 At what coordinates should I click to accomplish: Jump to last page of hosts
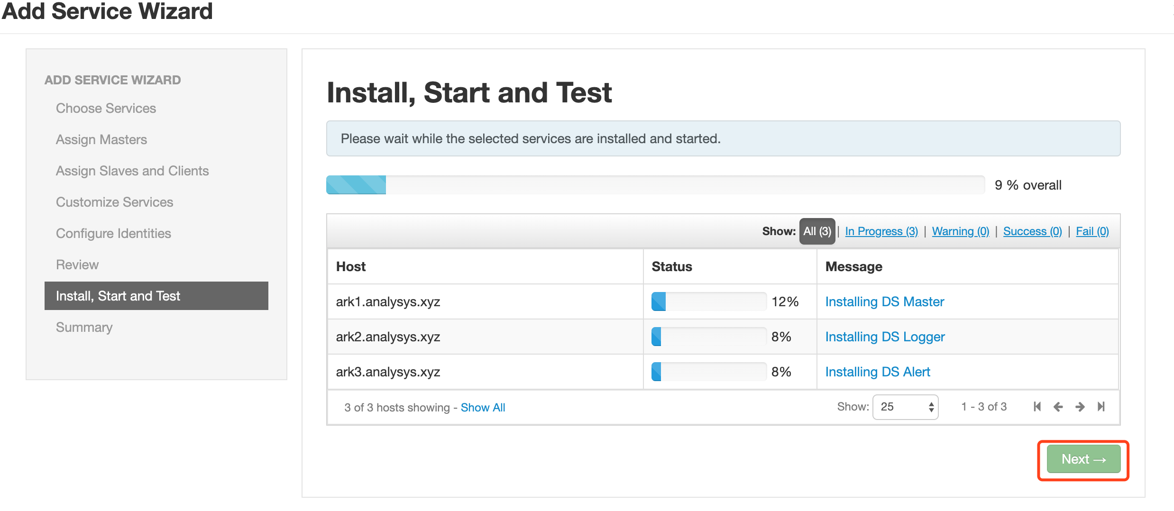coord(1101,407)
